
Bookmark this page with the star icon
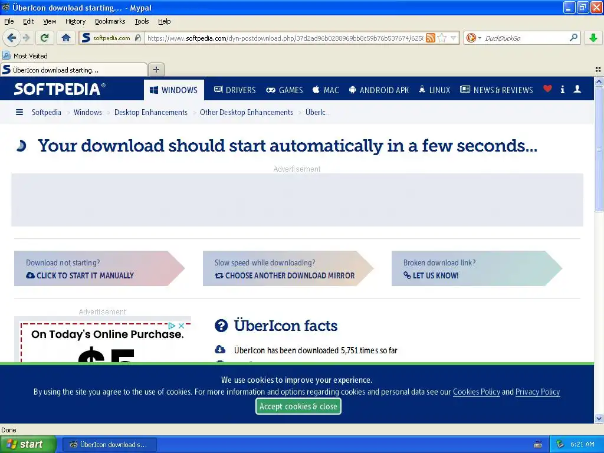click(442, 38)
